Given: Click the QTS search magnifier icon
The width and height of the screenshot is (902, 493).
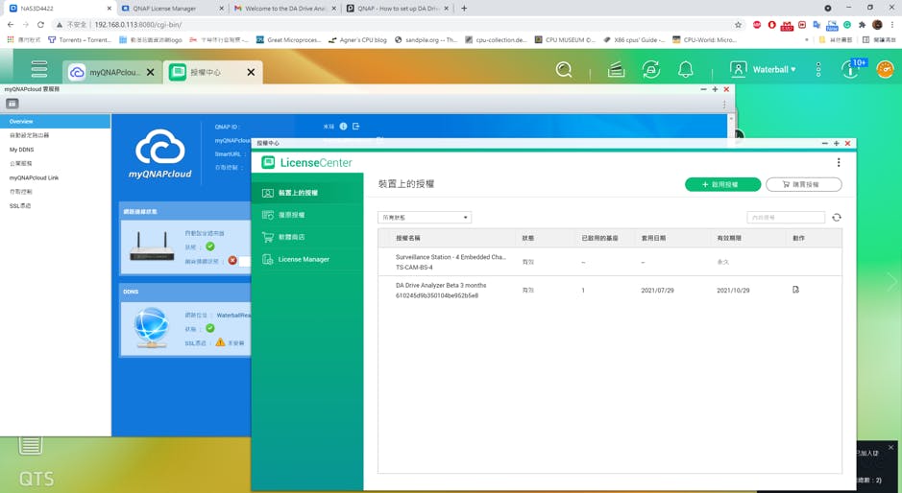Looking at the screenshot, I should coord(565,70).
